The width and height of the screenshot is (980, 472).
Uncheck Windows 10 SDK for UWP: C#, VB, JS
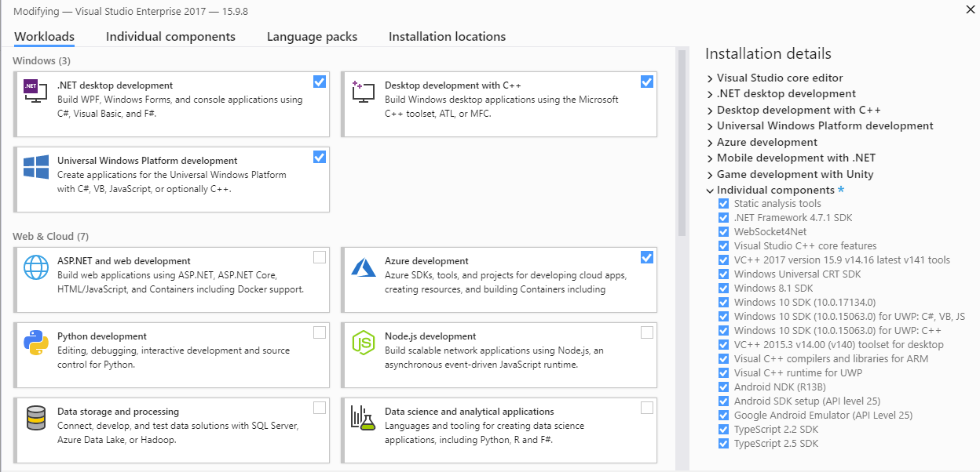point(723,317)
